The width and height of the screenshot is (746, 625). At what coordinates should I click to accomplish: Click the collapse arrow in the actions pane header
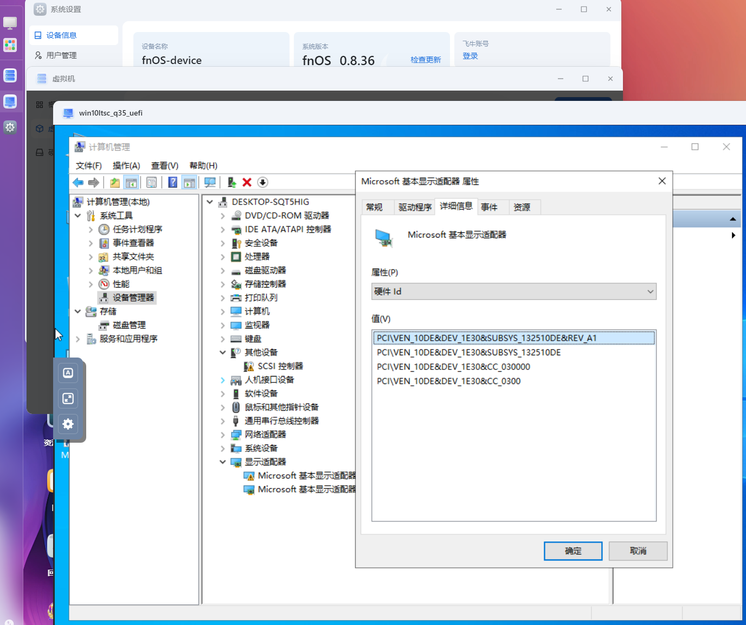[x=733, y=219]
